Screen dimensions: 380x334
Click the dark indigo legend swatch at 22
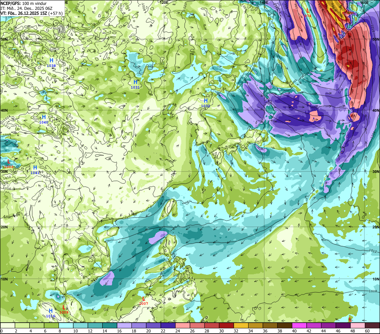[168, 325]
